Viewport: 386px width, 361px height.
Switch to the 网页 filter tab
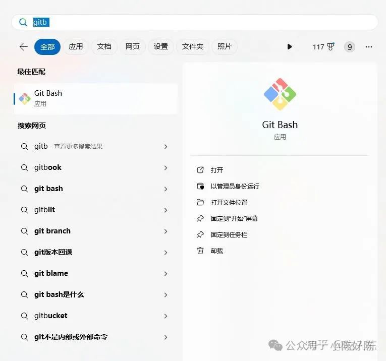point(132,47)
